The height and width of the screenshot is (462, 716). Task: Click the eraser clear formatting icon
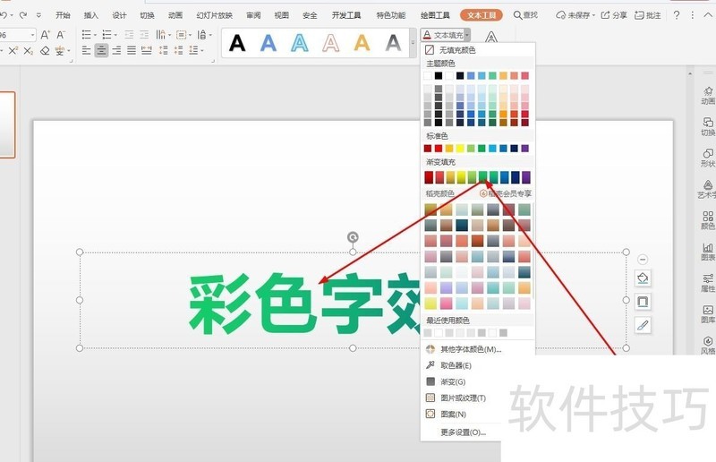point(45,50)
